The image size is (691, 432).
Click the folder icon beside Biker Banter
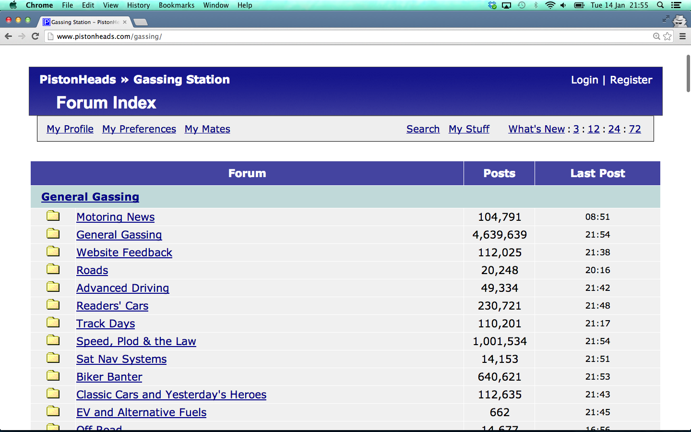point(53,376)
